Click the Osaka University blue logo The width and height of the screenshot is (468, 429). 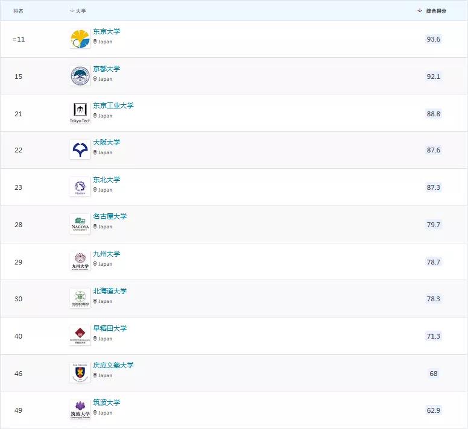(80, 149)
